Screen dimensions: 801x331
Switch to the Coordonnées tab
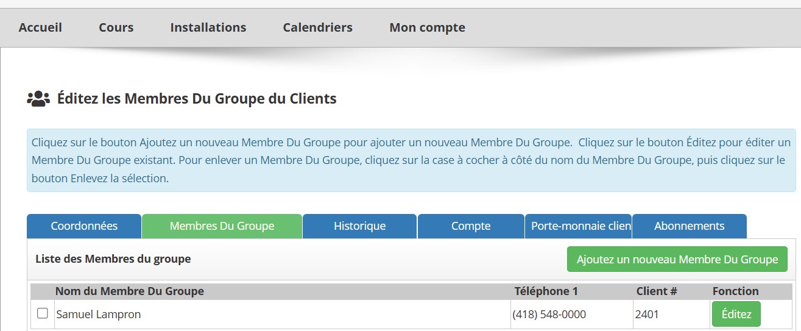tap(84, 226)
